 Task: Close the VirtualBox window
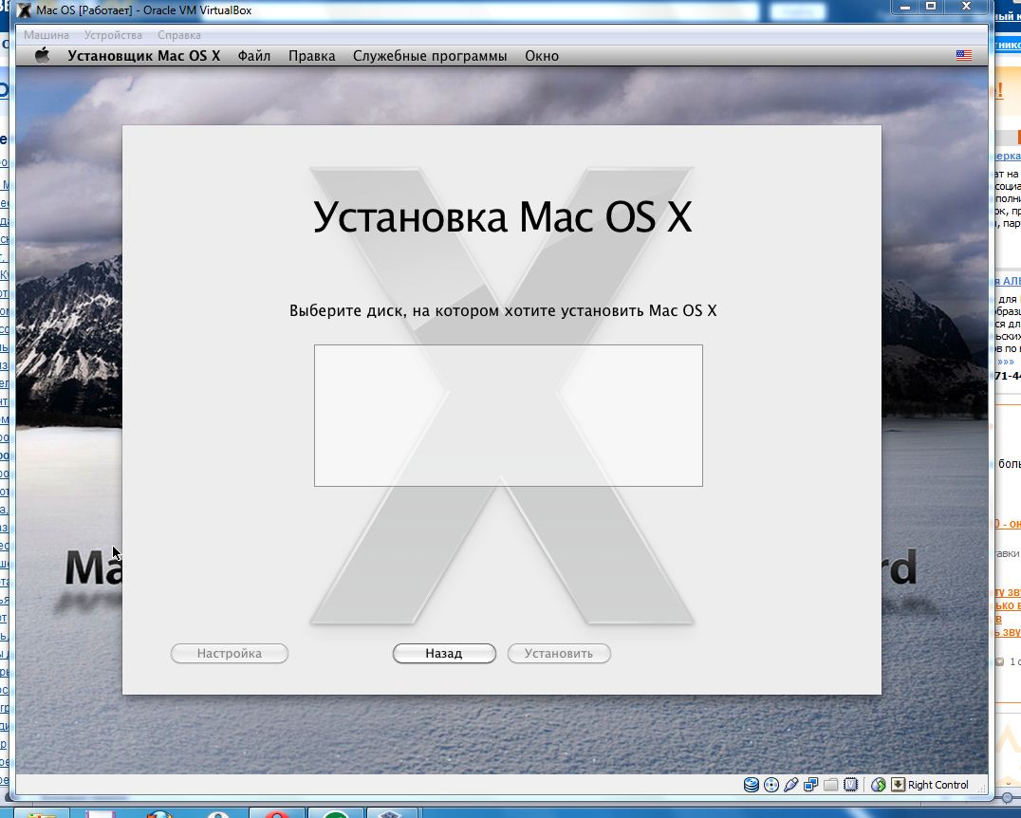click(966, 7)
